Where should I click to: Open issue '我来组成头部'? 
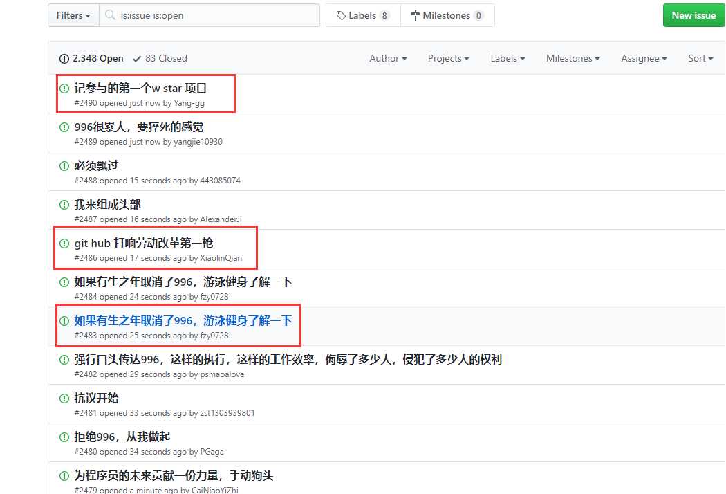[107, 204]
